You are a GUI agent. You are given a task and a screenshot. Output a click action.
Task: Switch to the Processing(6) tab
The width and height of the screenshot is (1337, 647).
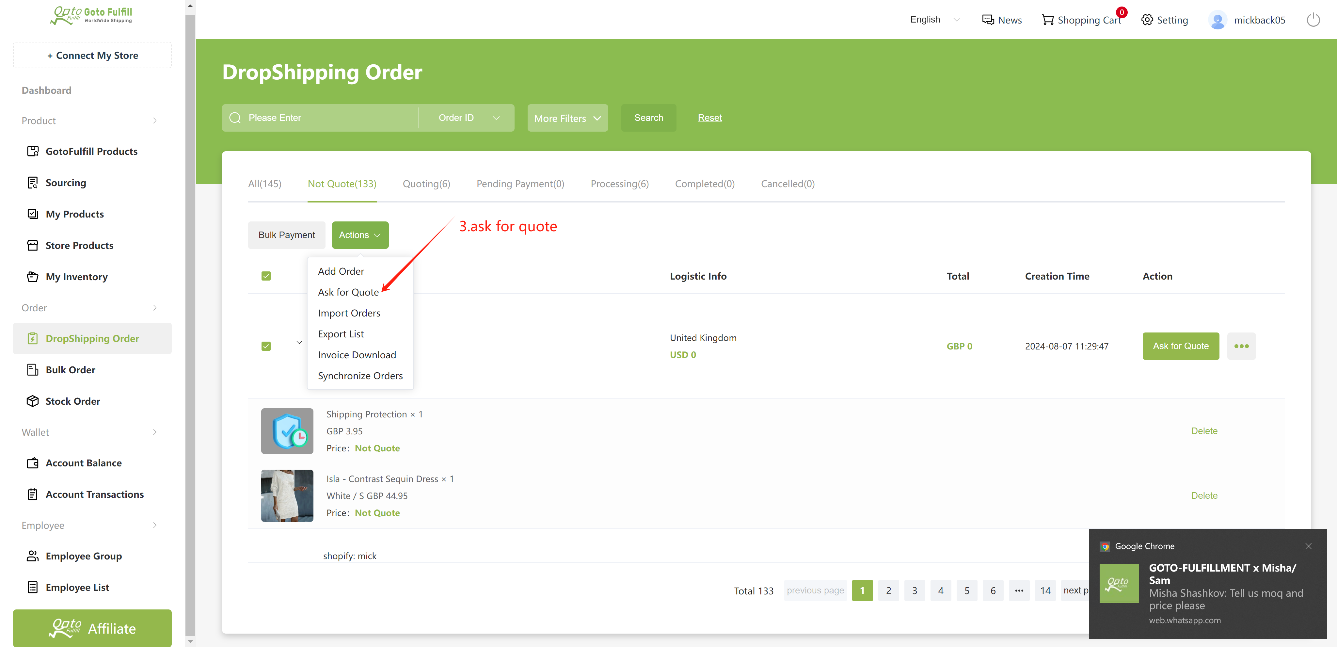620,184
